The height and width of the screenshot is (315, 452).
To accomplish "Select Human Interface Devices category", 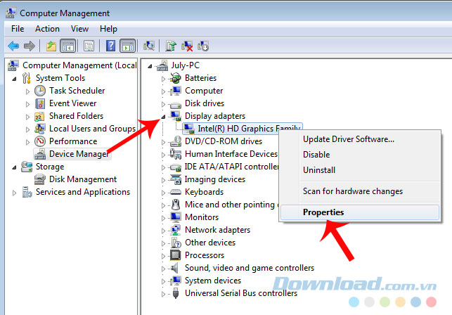I will coord(231,154).
